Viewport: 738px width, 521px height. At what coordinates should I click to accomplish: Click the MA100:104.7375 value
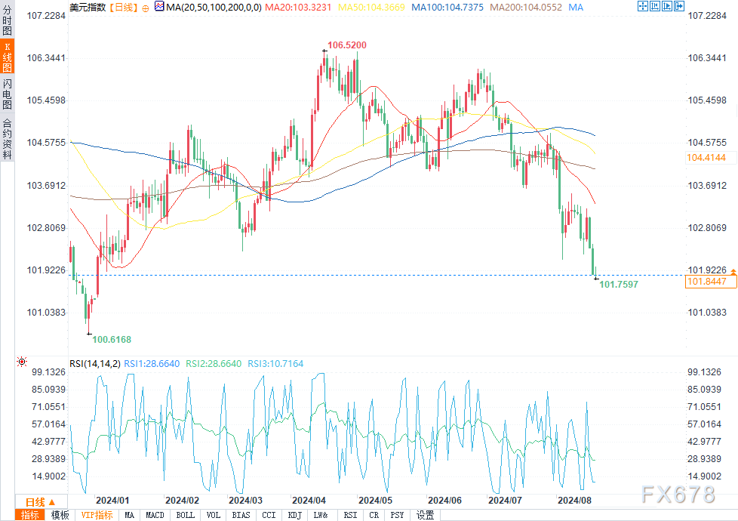tap(447, 8)
